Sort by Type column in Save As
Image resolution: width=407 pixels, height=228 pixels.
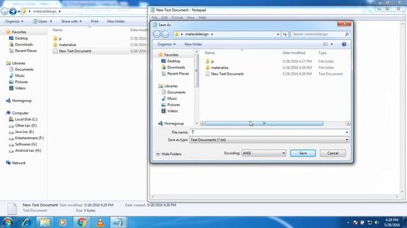pos(322,53)
